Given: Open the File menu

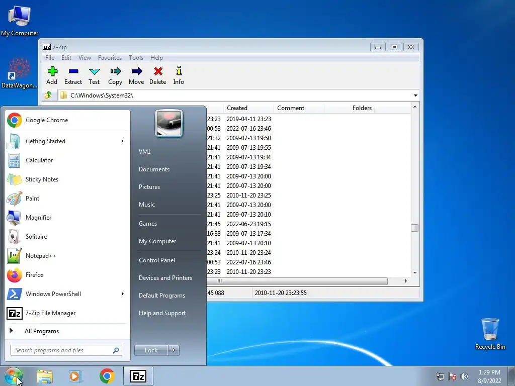Looking at the screenshot, I should point(50,58).
